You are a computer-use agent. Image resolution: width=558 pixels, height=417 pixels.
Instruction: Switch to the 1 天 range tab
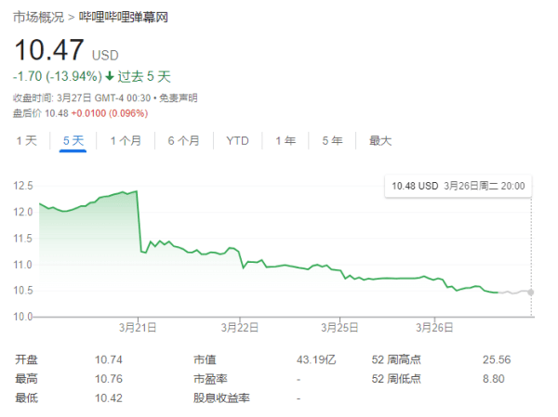pos(26,141)
